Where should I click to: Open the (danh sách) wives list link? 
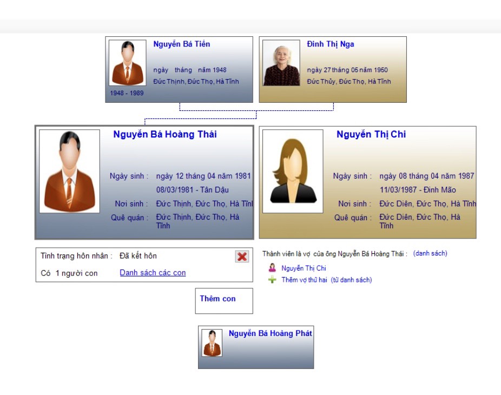click(x=430, y=253)
